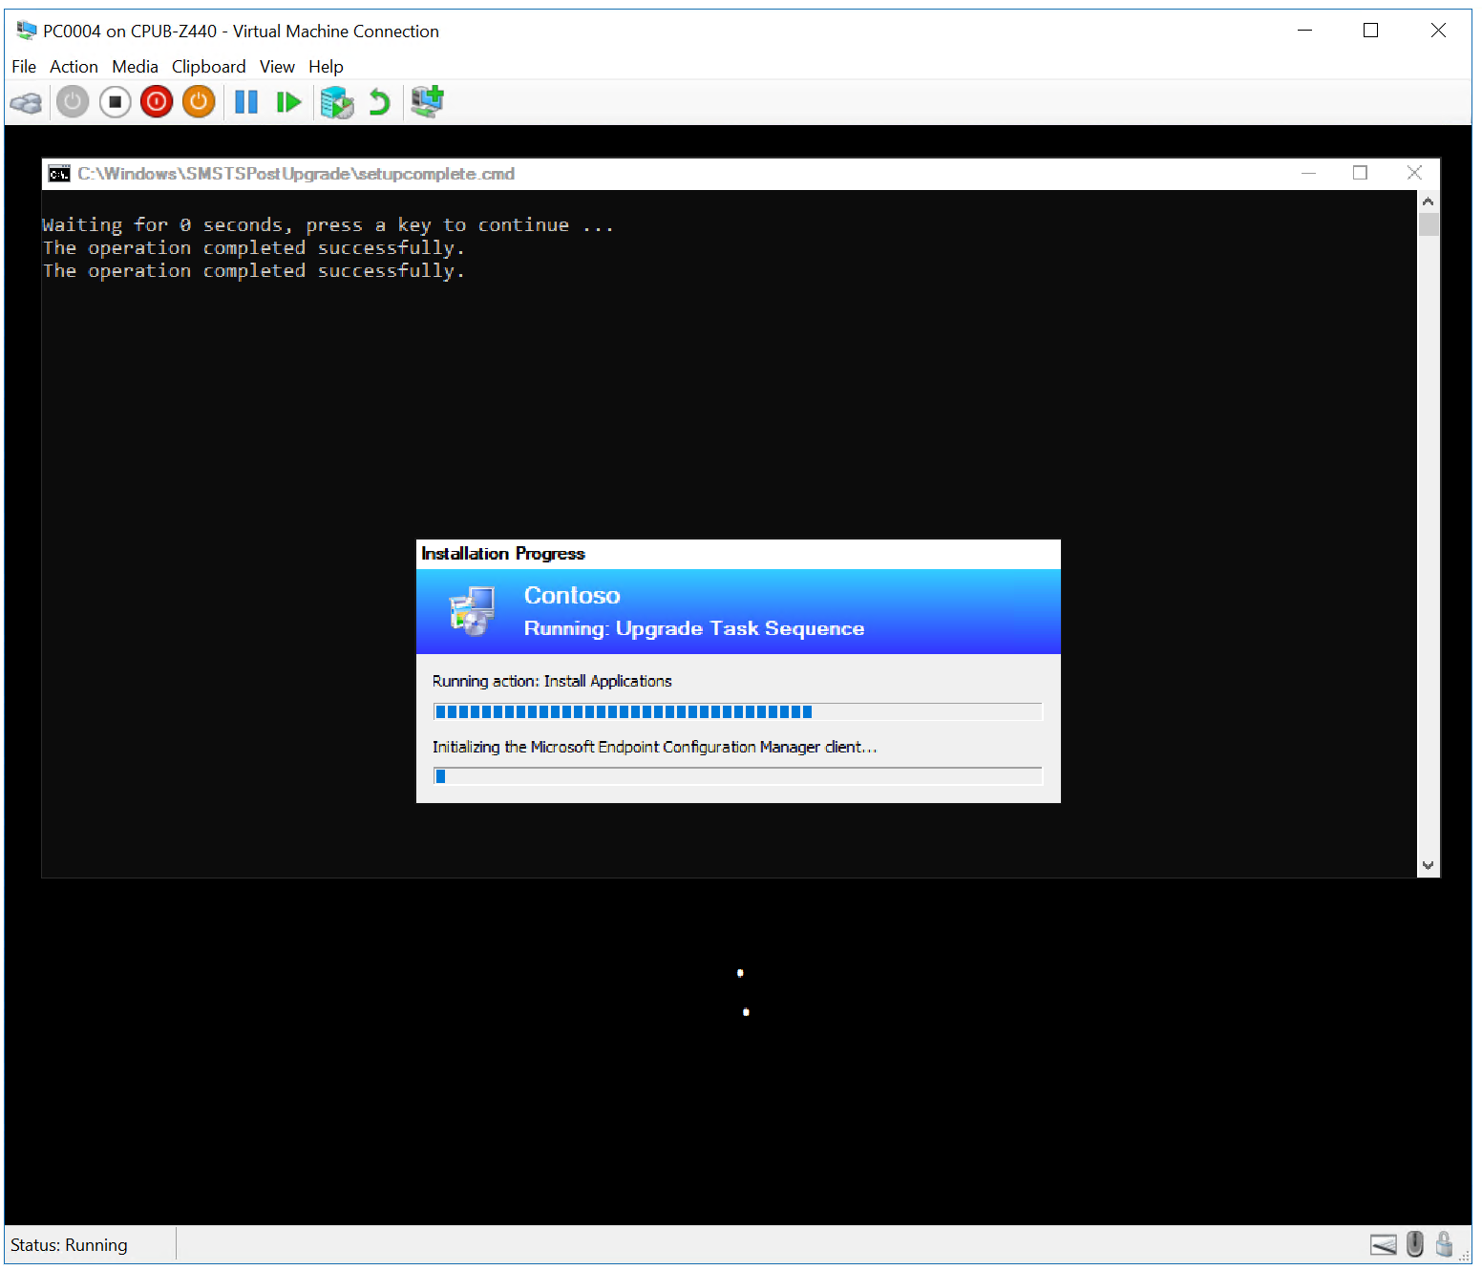
Task: Create a checkpoint of the VM
Action: pyautogui.click(x=336, y=101)
